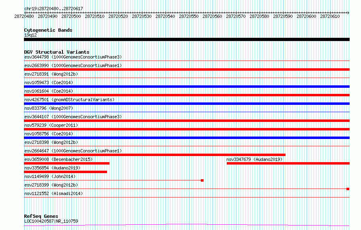Select ruler tick label 28720480
361x230 pixels.
24,16
